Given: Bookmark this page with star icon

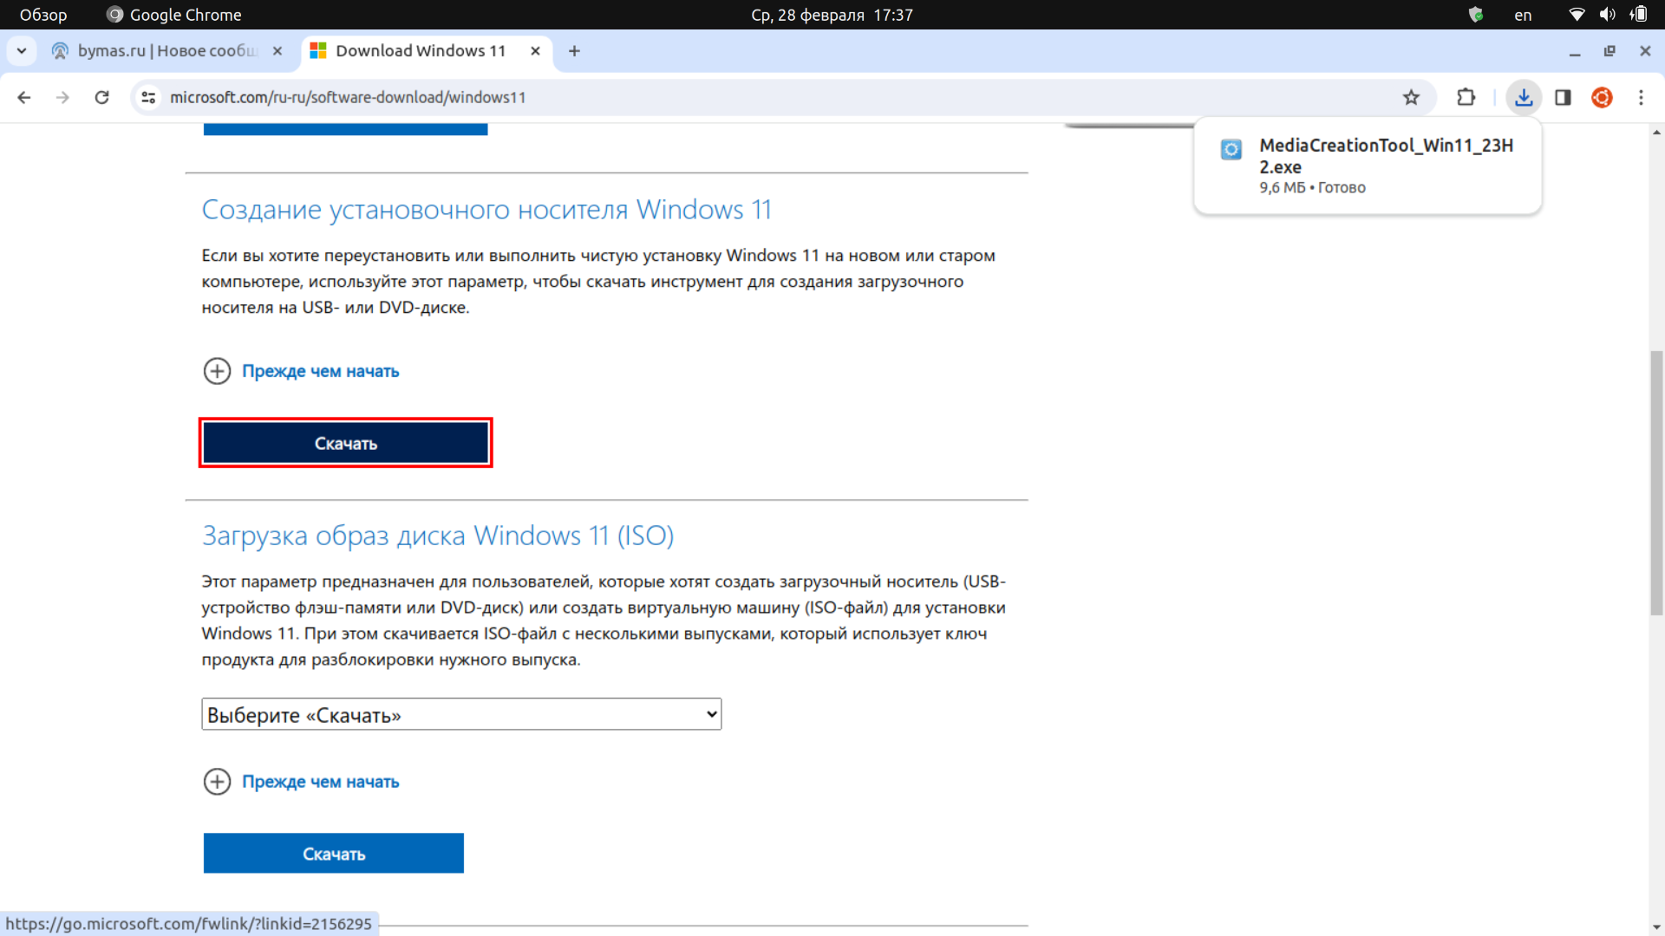Looking at the screenshot, I should (x=1411, y=98).
